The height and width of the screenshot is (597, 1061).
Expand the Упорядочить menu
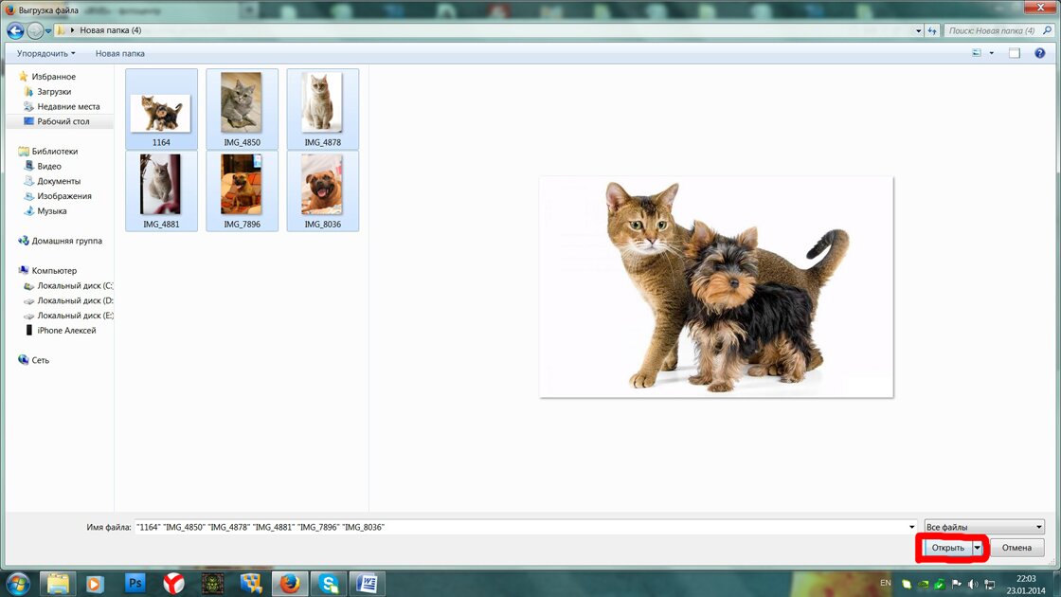coord(45,54)
